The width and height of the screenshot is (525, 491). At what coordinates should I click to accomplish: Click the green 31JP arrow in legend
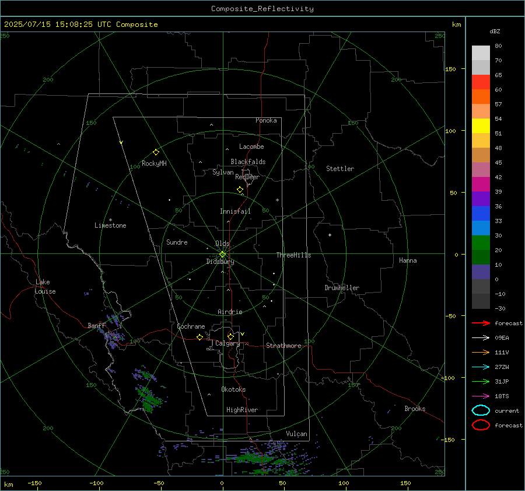481,381
